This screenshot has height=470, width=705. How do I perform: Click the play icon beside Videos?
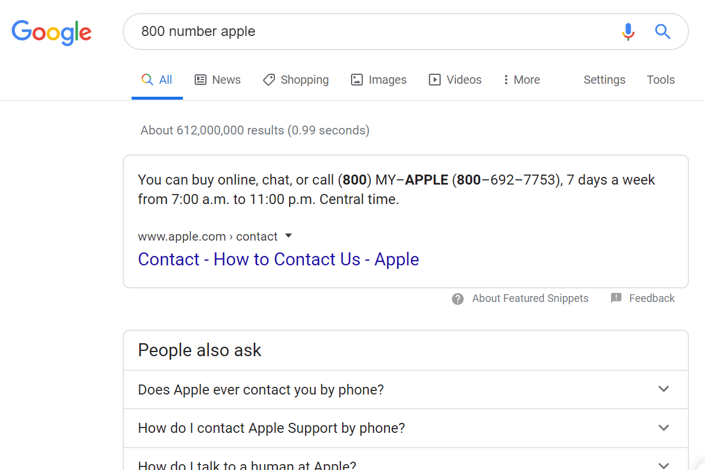[x=435, y=79]
